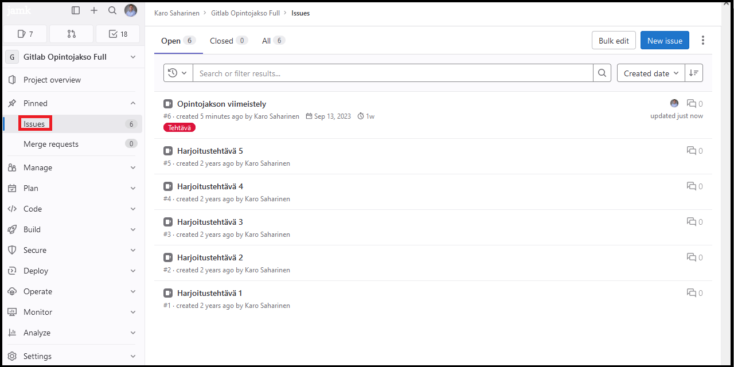Screen dimensions: 734x367
Task: Open the Opintojakson viimeistely issue
Action: 221,104
